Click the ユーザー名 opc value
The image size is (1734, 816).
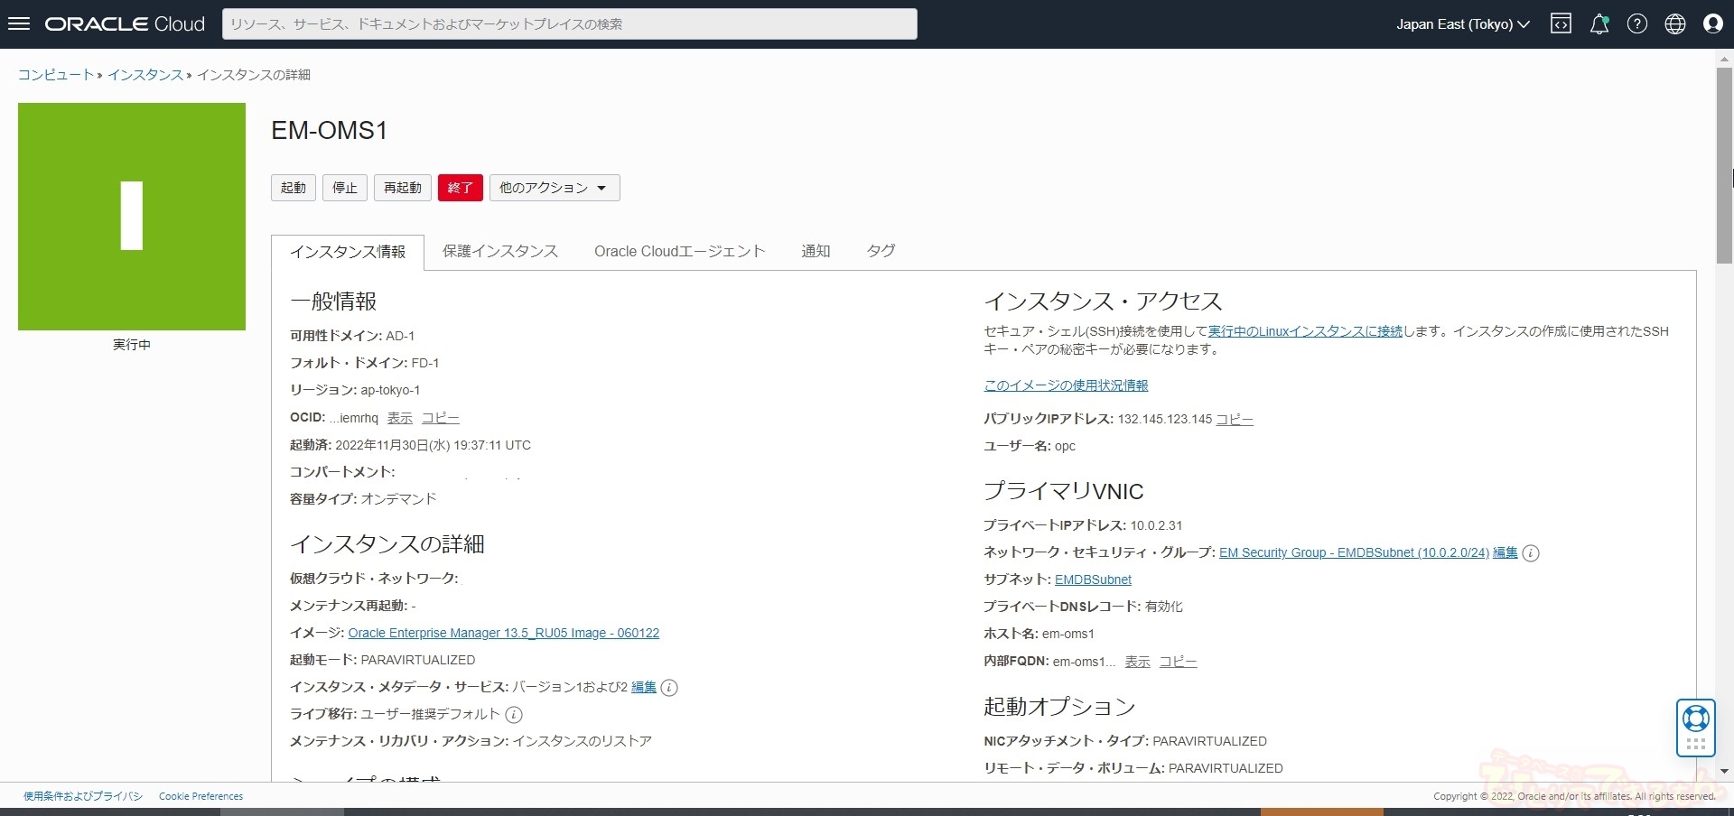1065,446
